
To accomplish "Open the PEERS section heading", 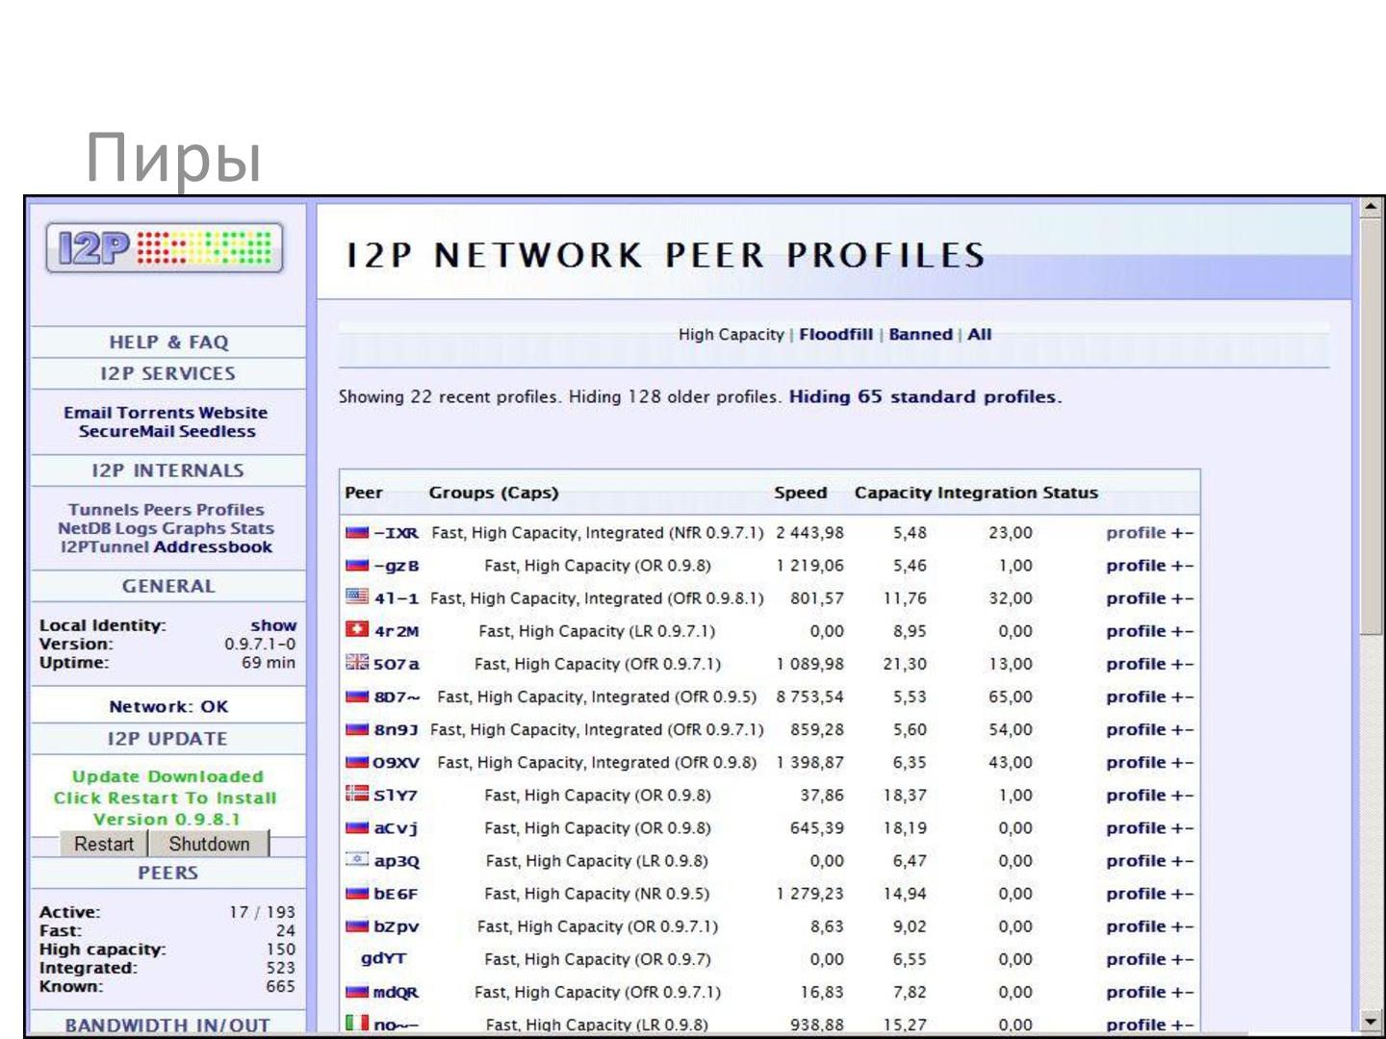I will [167, 873].
